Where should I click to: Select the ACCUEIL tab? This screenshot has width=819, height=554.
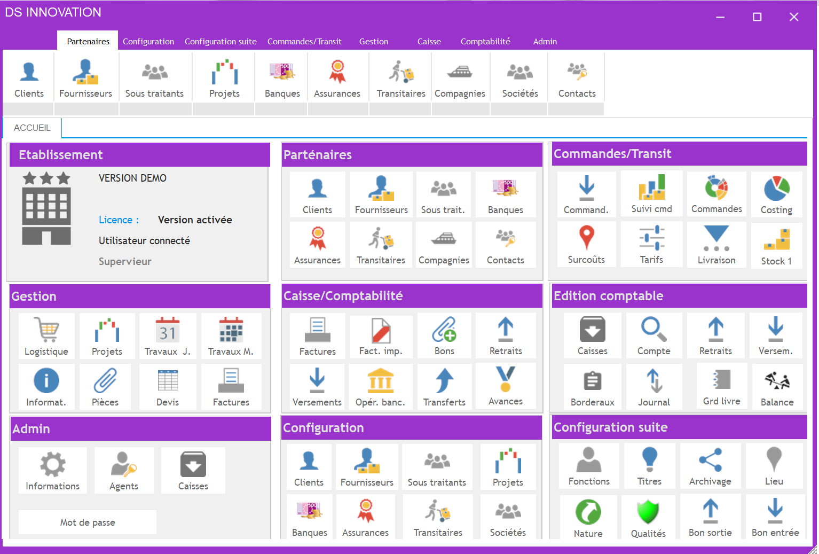coord(32,128)
